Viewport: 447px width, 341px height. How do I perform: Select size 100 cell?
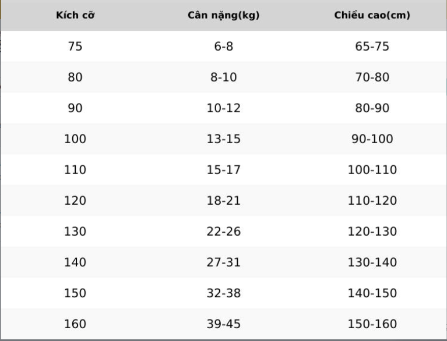[75, 139]
